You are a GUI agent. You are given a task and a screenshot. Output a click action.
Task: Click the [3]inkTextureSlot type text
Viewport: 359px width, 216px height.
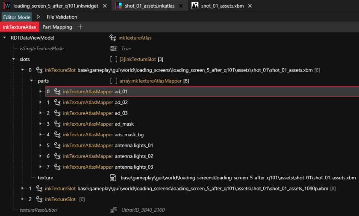138,59
